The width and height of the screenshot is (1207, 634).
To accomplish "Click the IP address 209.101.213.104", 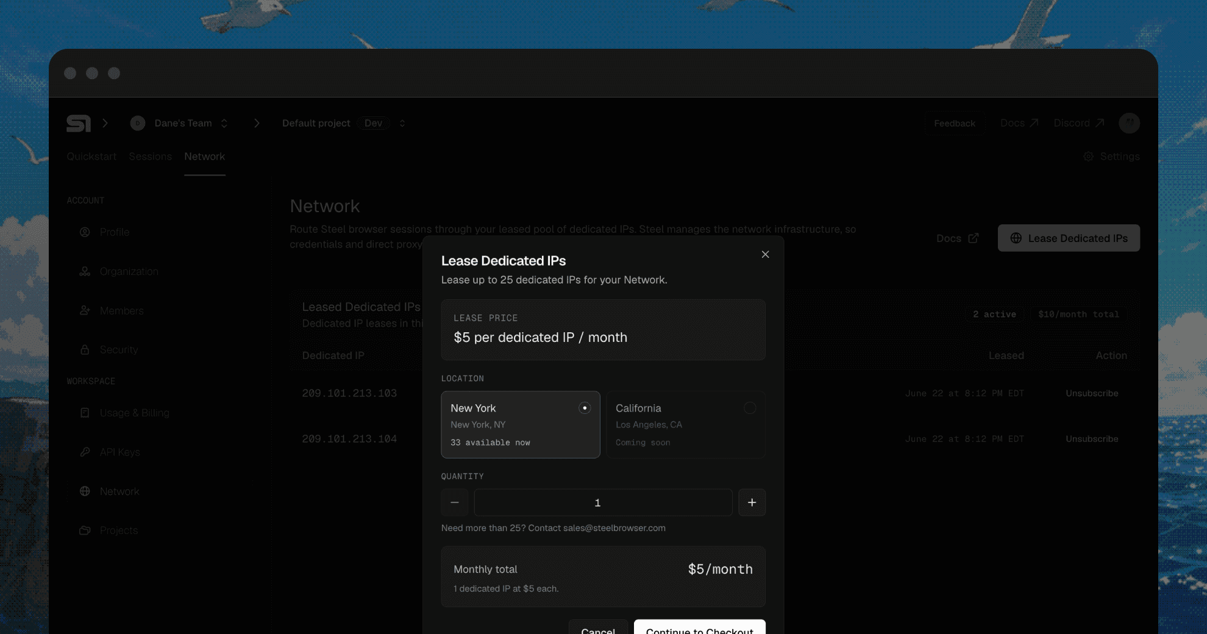I will coord(349,439).
